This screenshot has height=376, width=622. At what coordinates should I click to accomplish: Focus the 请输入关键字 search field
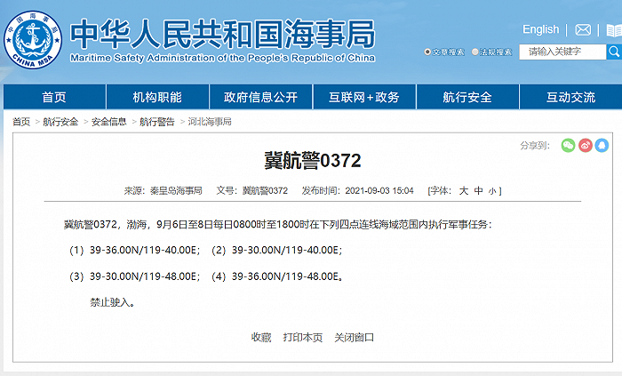click(x=562, y=52)
